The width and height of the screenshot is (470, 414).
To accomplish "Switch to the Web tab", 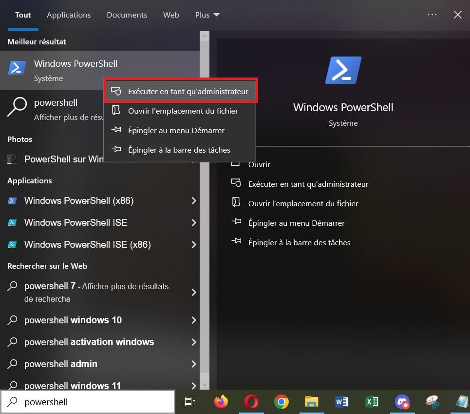I will (x=171, y=15).
